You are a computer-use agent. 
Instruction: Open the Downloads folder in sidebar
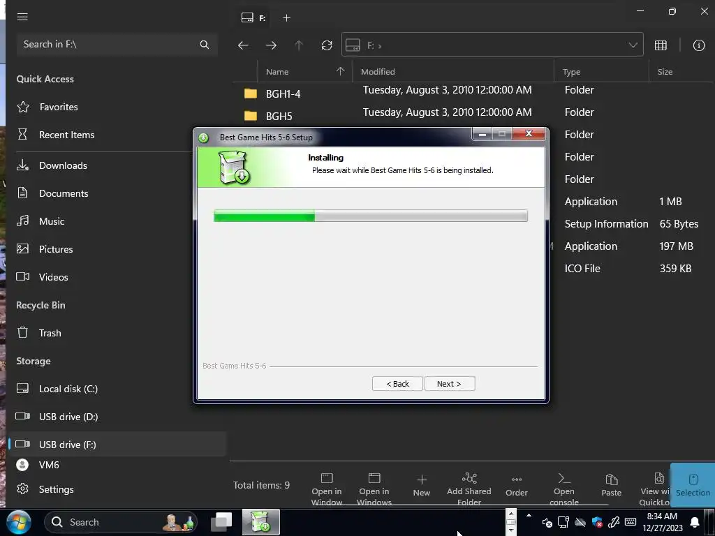coord(63,165)
